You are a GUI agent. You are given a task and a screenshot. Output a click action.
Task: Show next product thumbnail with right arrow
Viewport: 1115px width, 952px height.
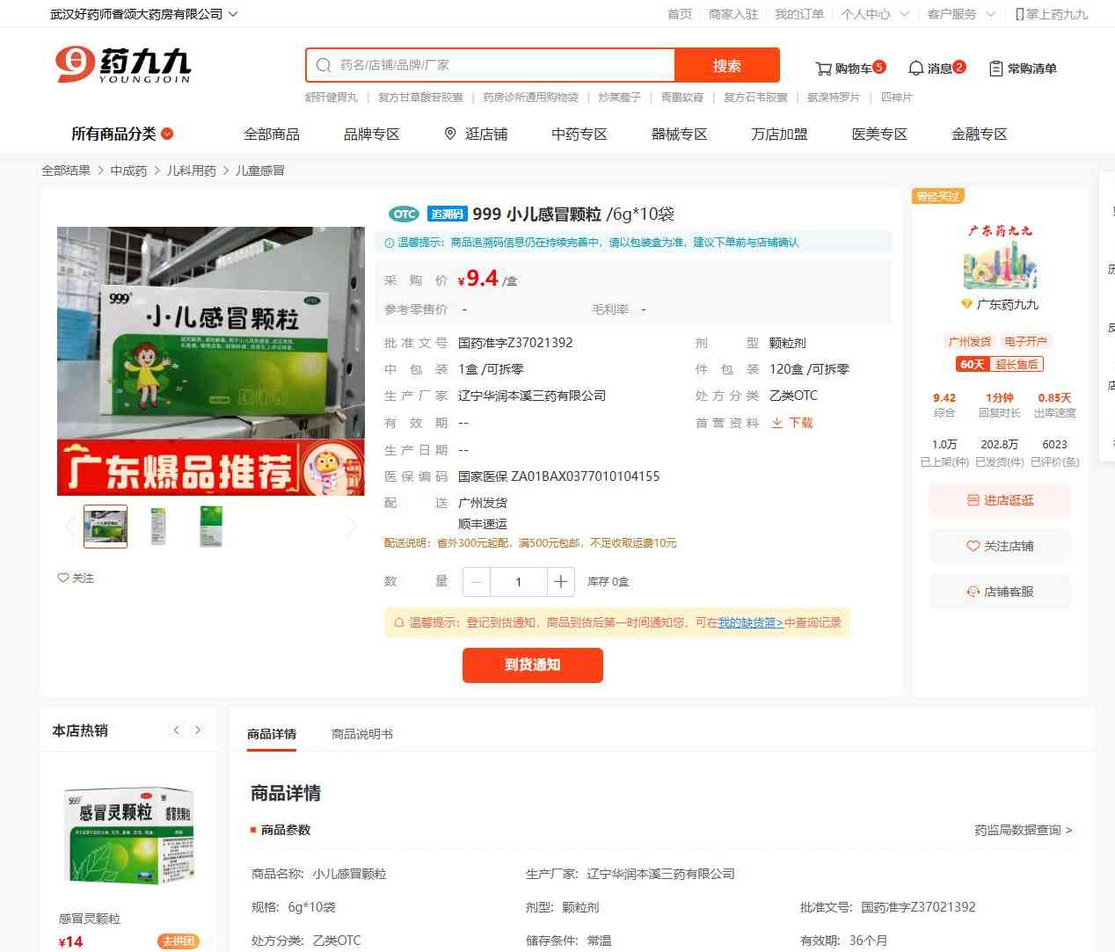(x=352, y=527)
